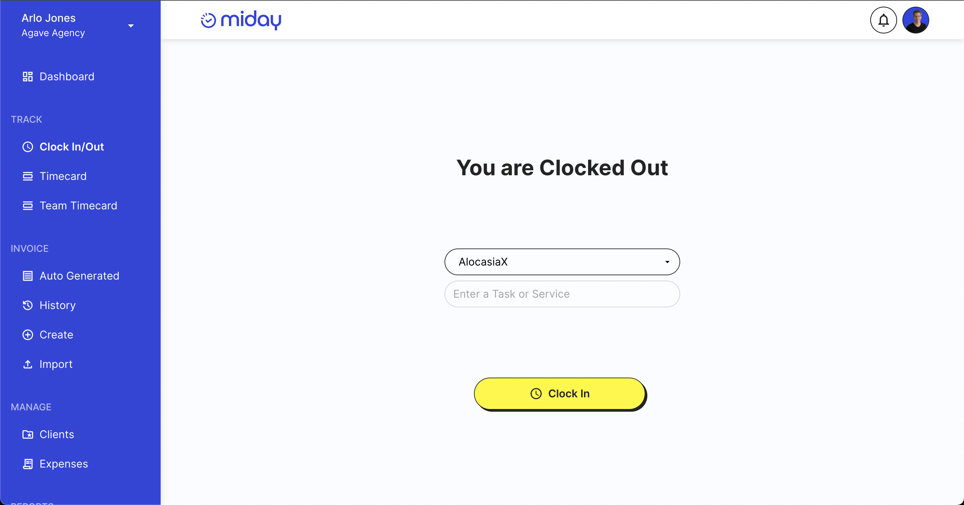Click the Team Timecard icon
Screen dimensions: 964x505
click(28, 206)
